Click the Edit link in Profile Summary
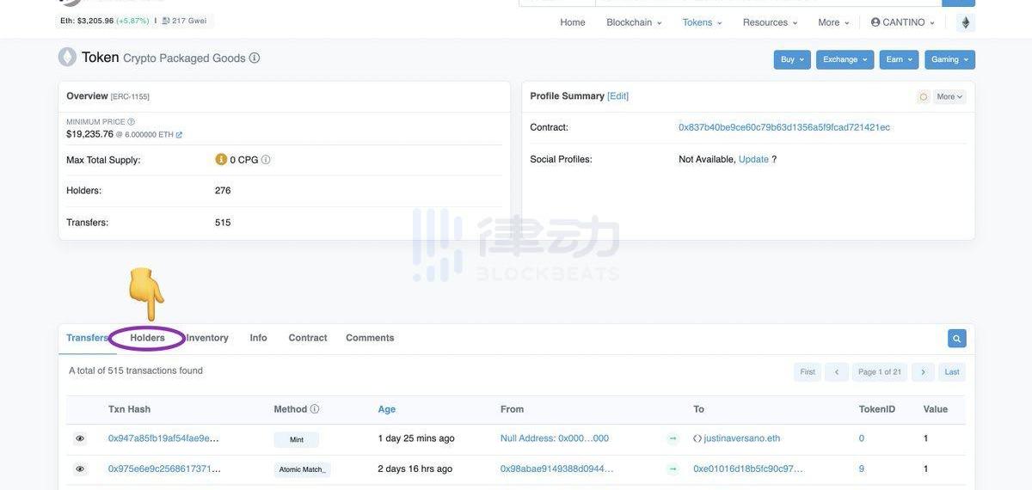This screenshot has width=1032, height=490. click(617, 96)
